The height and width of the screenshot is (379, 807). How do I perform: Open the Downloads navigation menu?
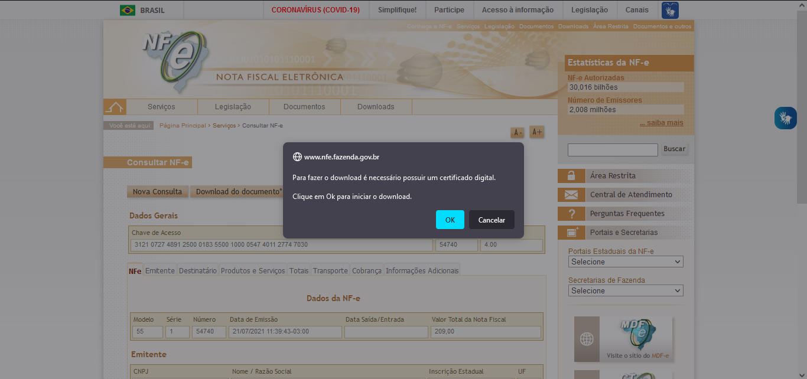376,107
